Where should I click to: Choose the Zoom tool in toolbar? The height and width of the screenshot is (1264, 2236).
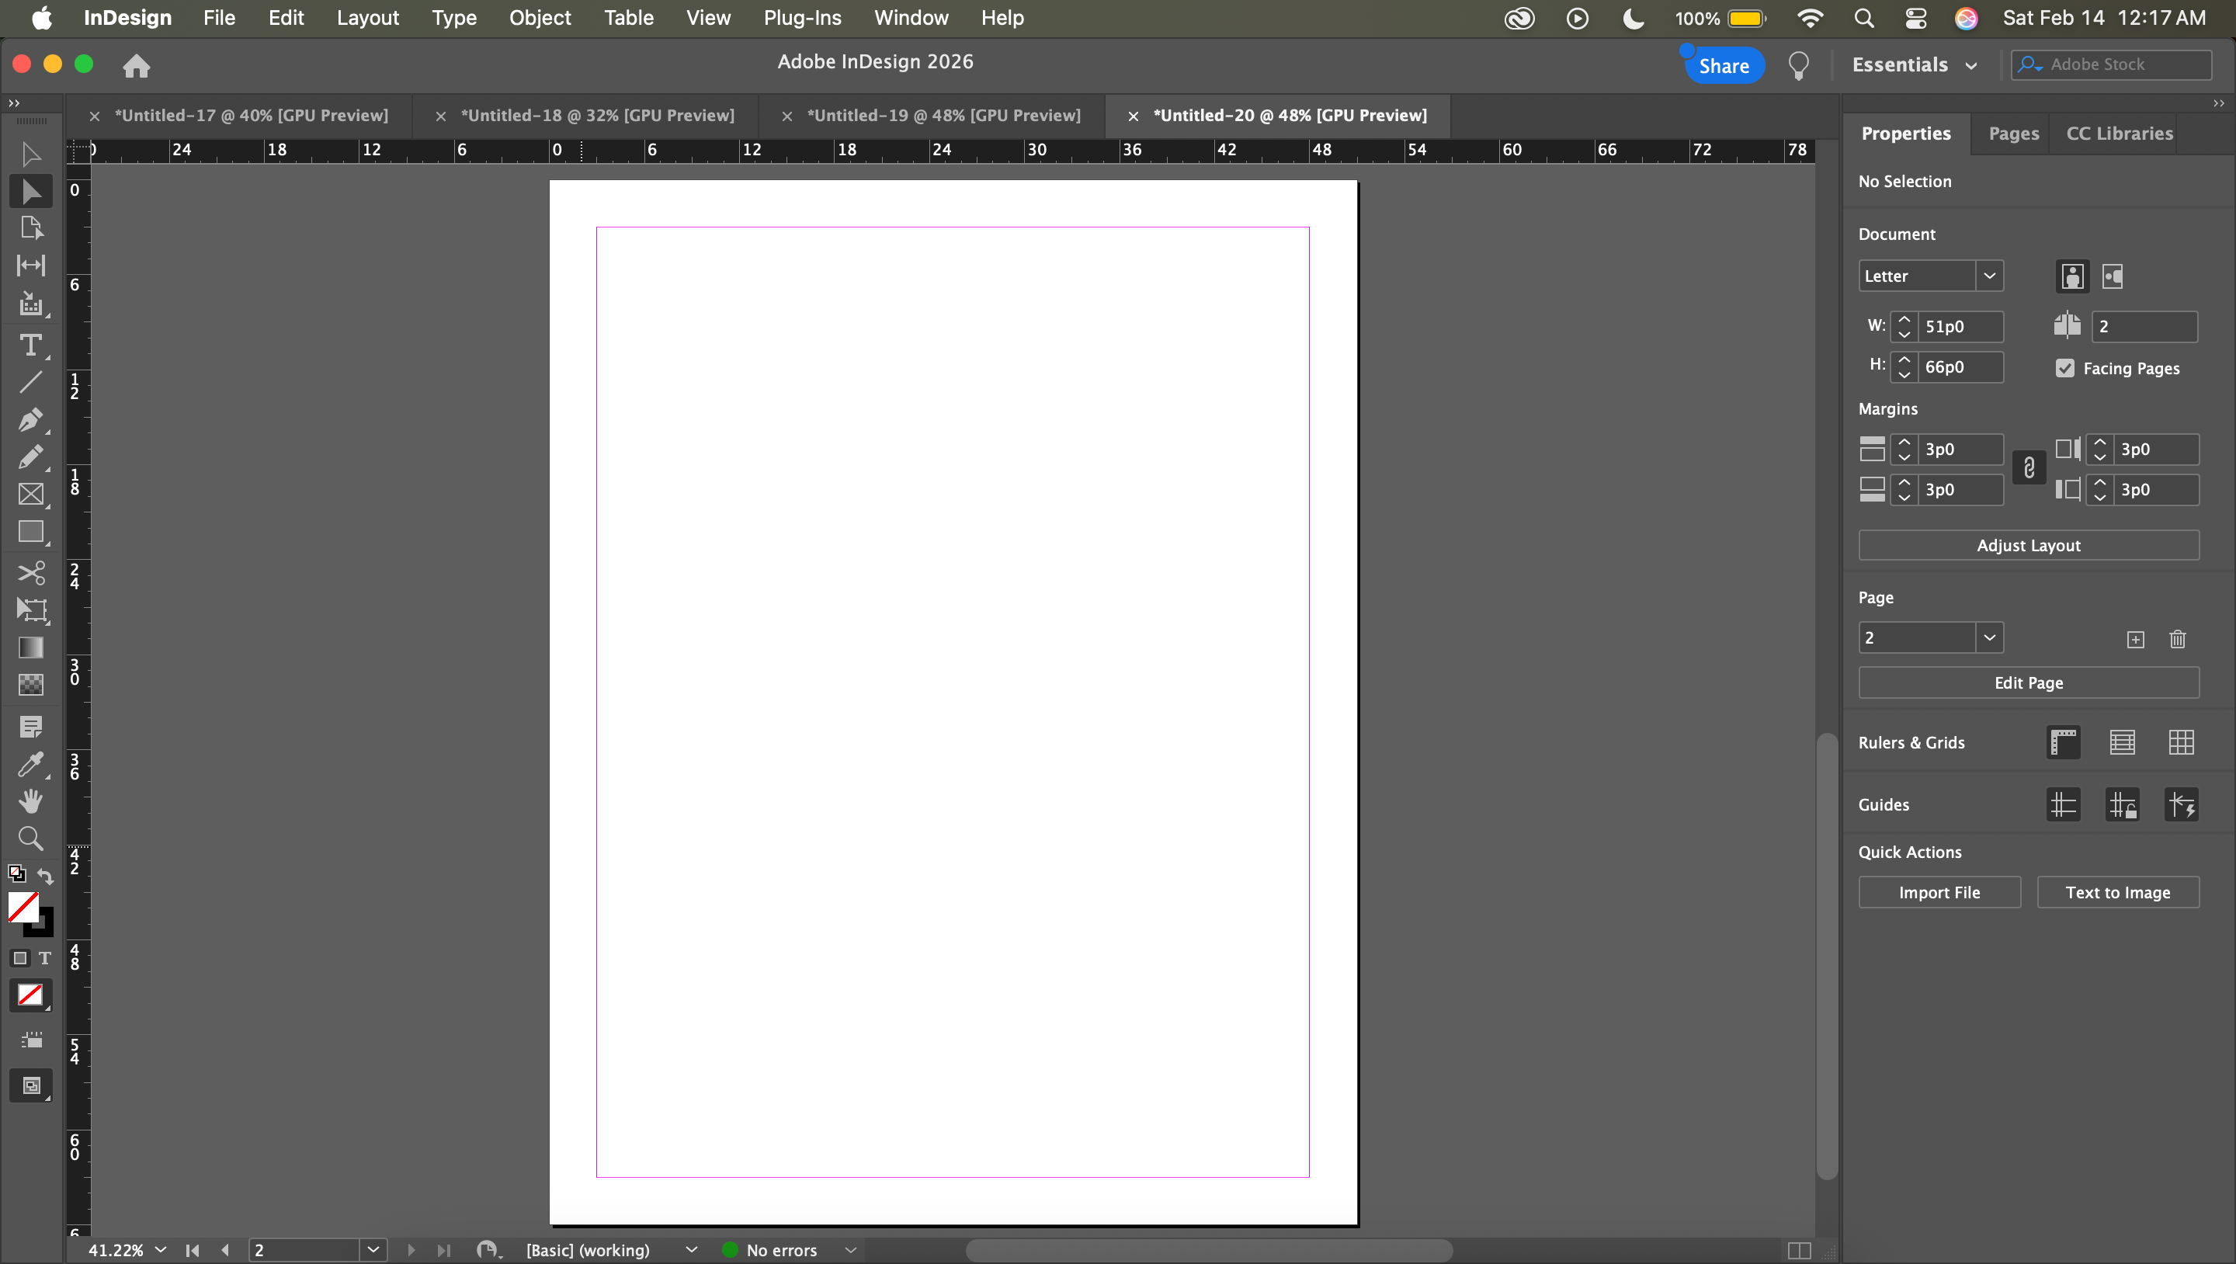pos(30,838)
